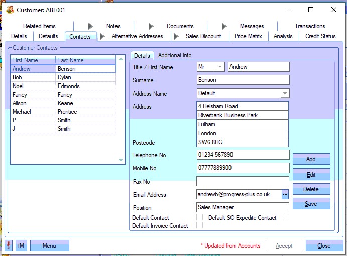The height and width of the screenshot is (256, 347).
Task: Click the Fax No input field
Action: pos(243,181)
